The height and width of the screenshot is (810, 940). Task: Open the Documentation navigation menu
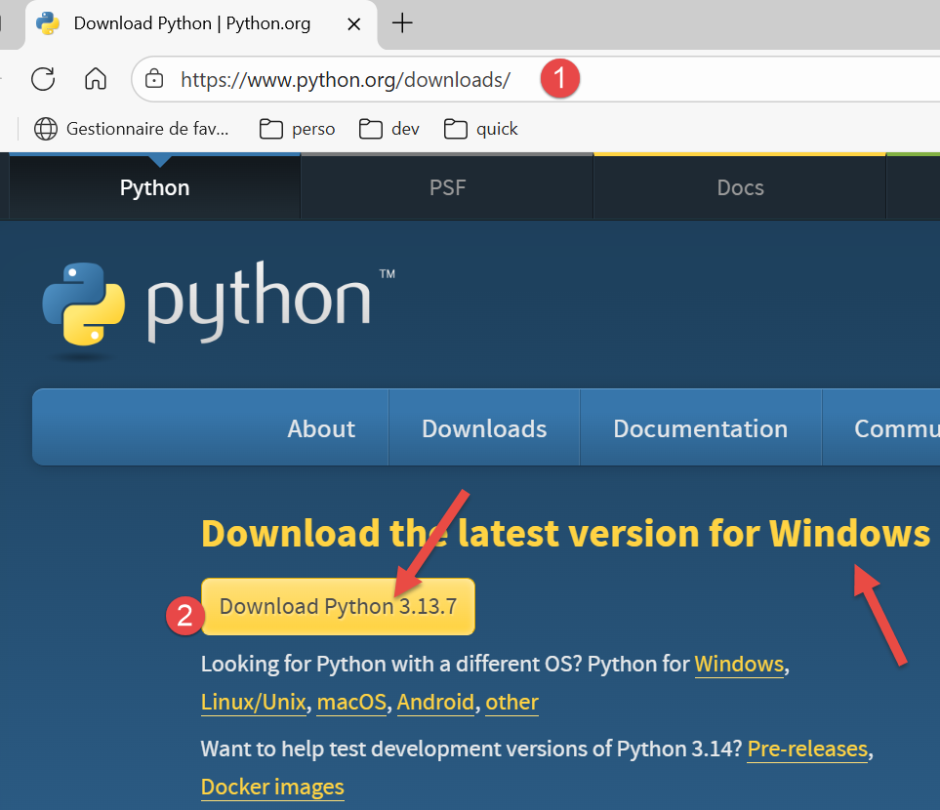point(700,428)
